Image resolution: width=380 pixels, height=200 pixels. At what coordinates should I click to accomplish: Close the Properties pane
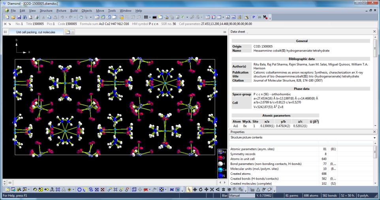pos(374,132)
